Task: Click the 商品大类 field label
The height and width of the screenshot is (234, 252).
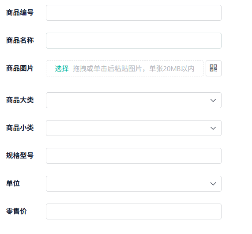Action: (x=20, y=100)
